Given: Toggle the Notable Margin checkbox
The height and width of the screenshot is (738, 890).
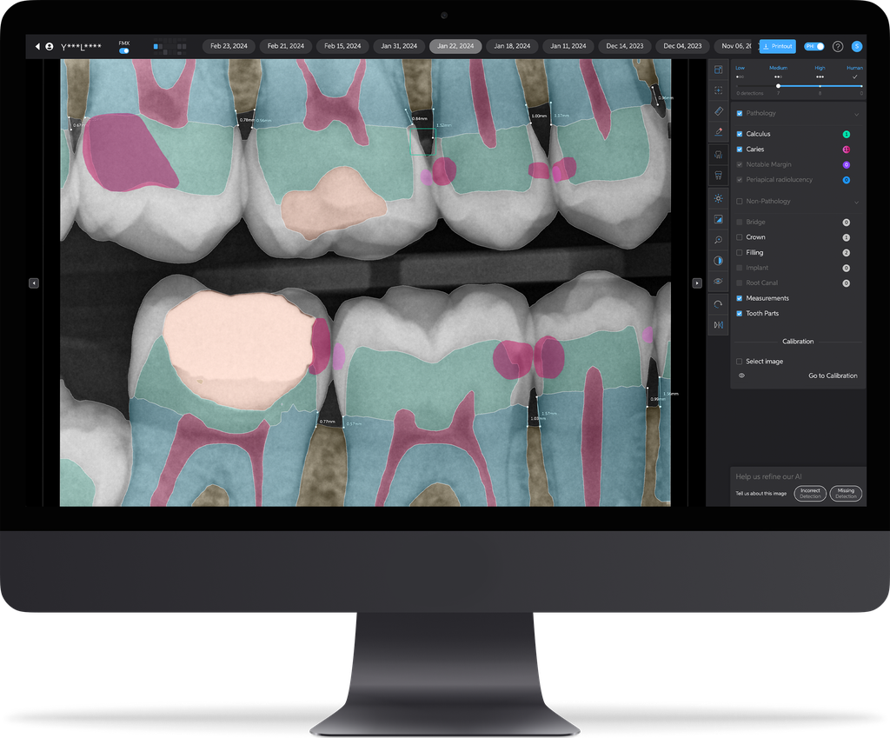Looking at the screenshot, I should pyautogui.click(x=739, y=164).
